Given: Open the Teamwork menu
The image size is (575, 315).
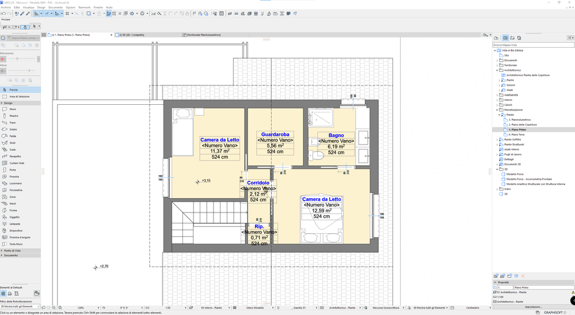Looking at the screenshot, I should (x=85, y=7).
